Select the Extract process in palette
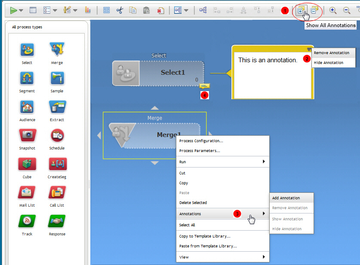Screen dimensions: 360x265 tap(57, 107)
